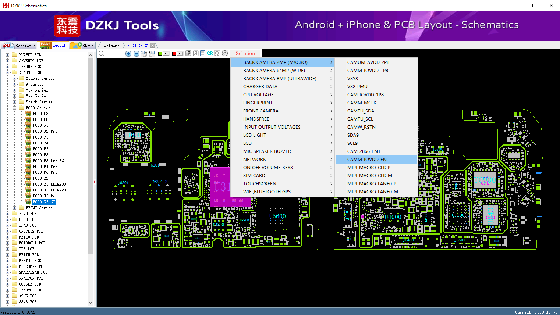Expand the Shark Series tree node

click(x=14, y=102)
